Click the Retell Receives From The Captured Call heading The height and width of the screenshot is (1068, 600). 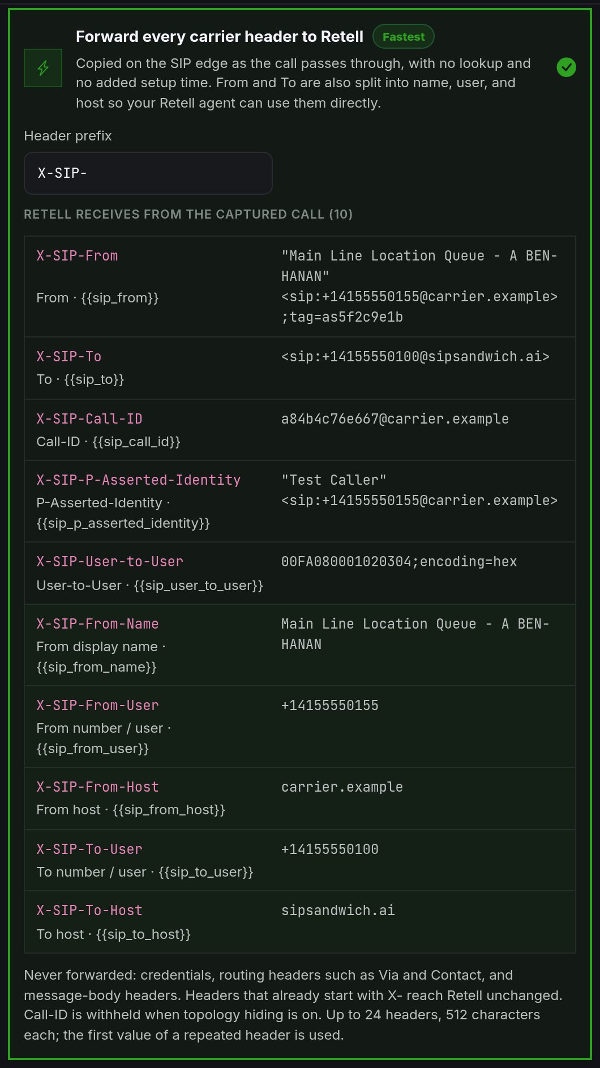click(188, 214)
